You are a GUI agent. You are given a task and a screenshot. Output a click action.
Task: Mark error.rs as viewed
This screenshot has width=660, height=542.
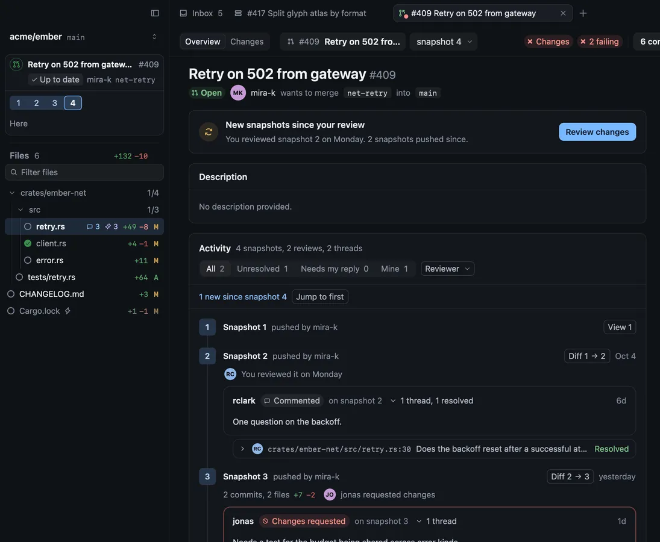click(x=28, y=260)
